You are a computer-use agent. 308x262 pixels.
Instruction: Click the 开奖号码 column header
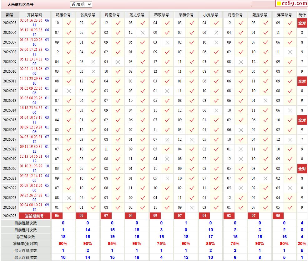(34, 15)
